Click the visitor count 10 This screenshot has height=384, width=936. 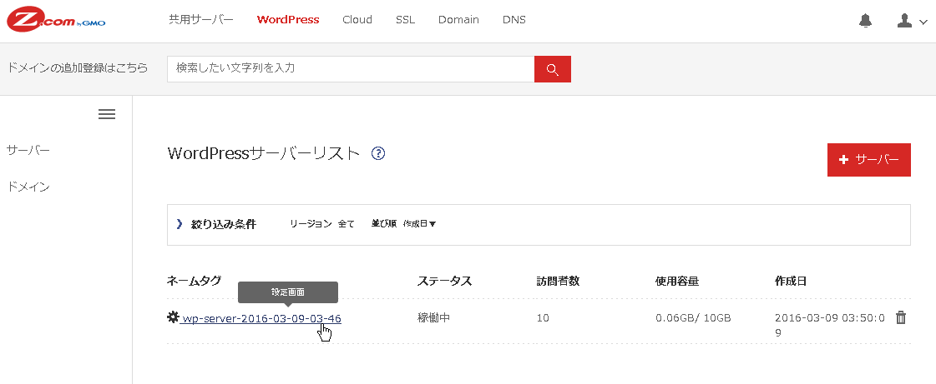543,318
